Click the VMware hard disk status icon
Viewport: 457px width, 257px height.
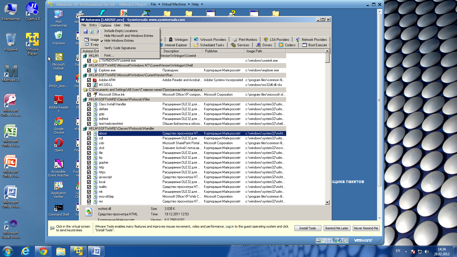318,240
